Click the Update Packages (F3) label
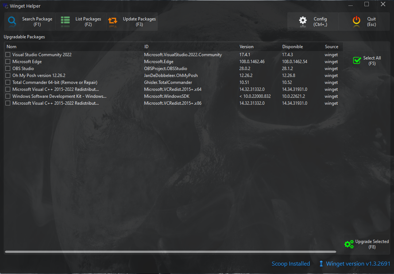 click(x=139, y=22)
